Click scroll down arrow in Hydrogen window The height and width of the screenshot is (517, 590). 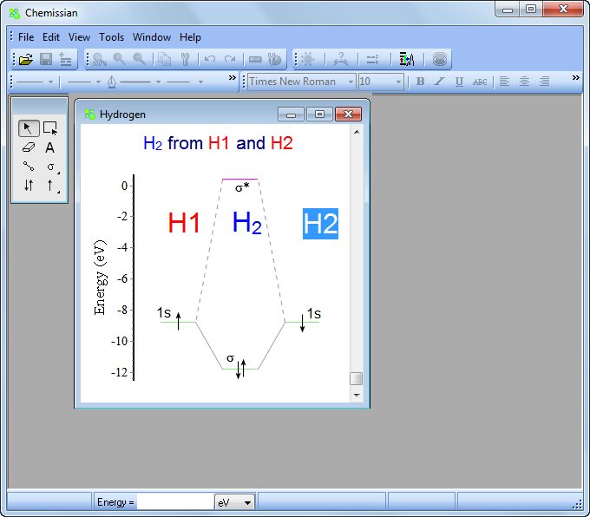point(357,395)
